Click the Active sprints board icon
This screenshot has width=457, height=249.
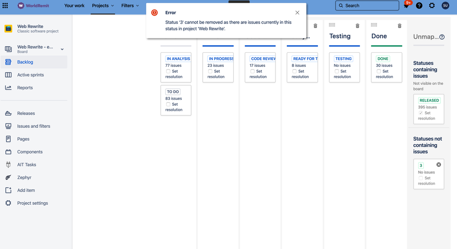(x=8, y=75)
